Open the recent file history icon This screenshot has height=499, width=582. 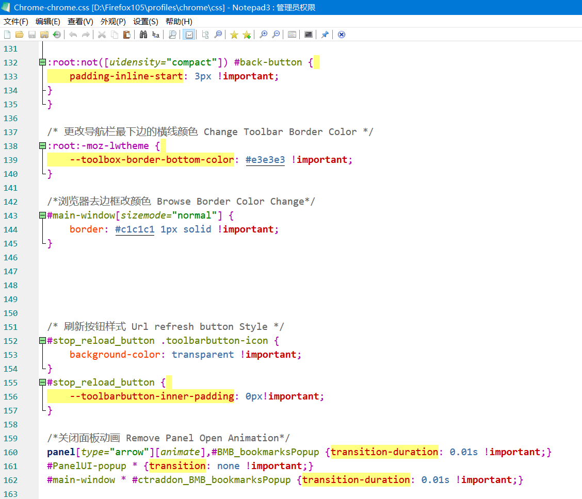pos(57,35)
